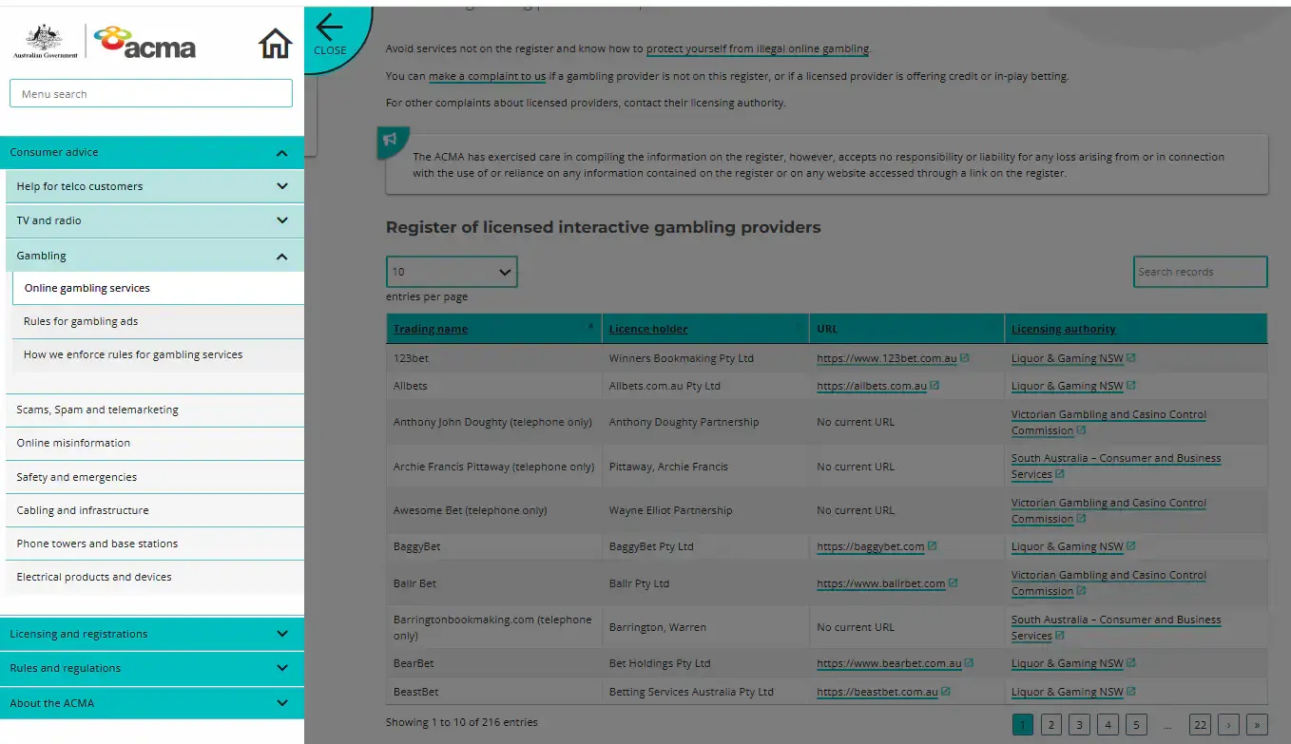
Task: Expand Rules and regulations section
Action: pos(282,668)
